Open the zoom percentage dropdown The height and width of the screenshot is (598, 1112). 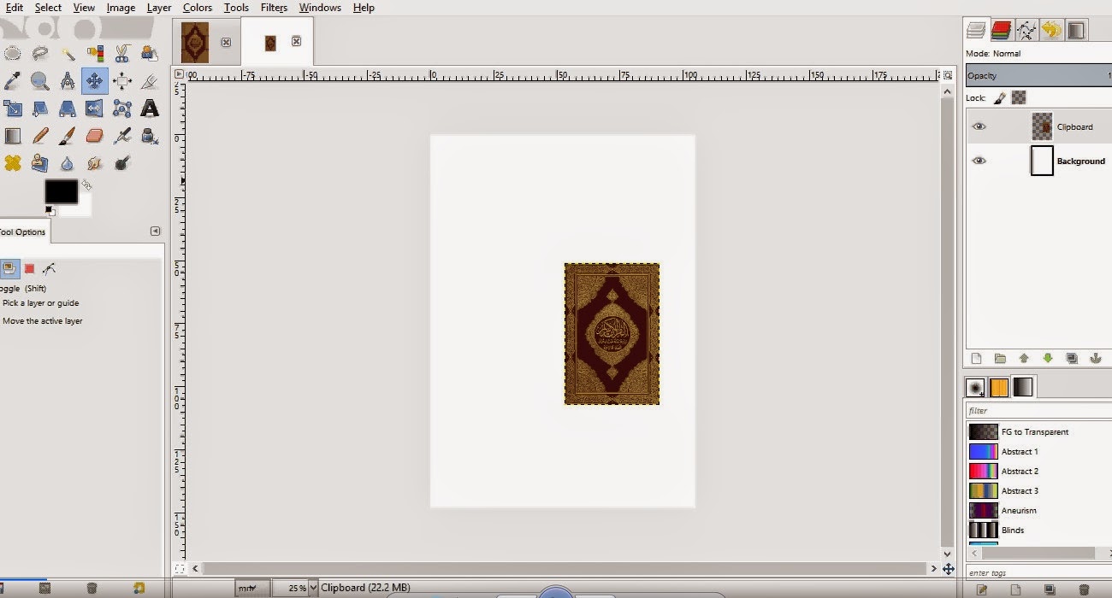point(313,588)
